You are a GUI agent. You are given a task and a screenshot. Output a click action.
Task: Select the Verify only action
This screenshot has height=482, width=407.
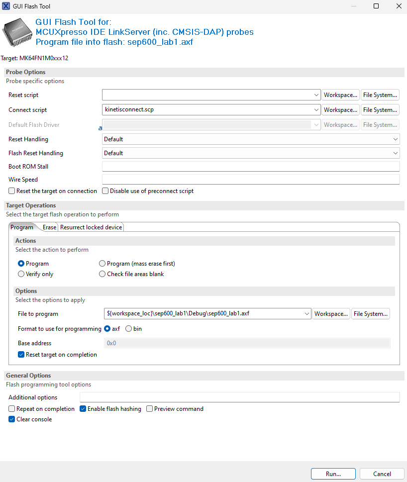pos(21,274)
